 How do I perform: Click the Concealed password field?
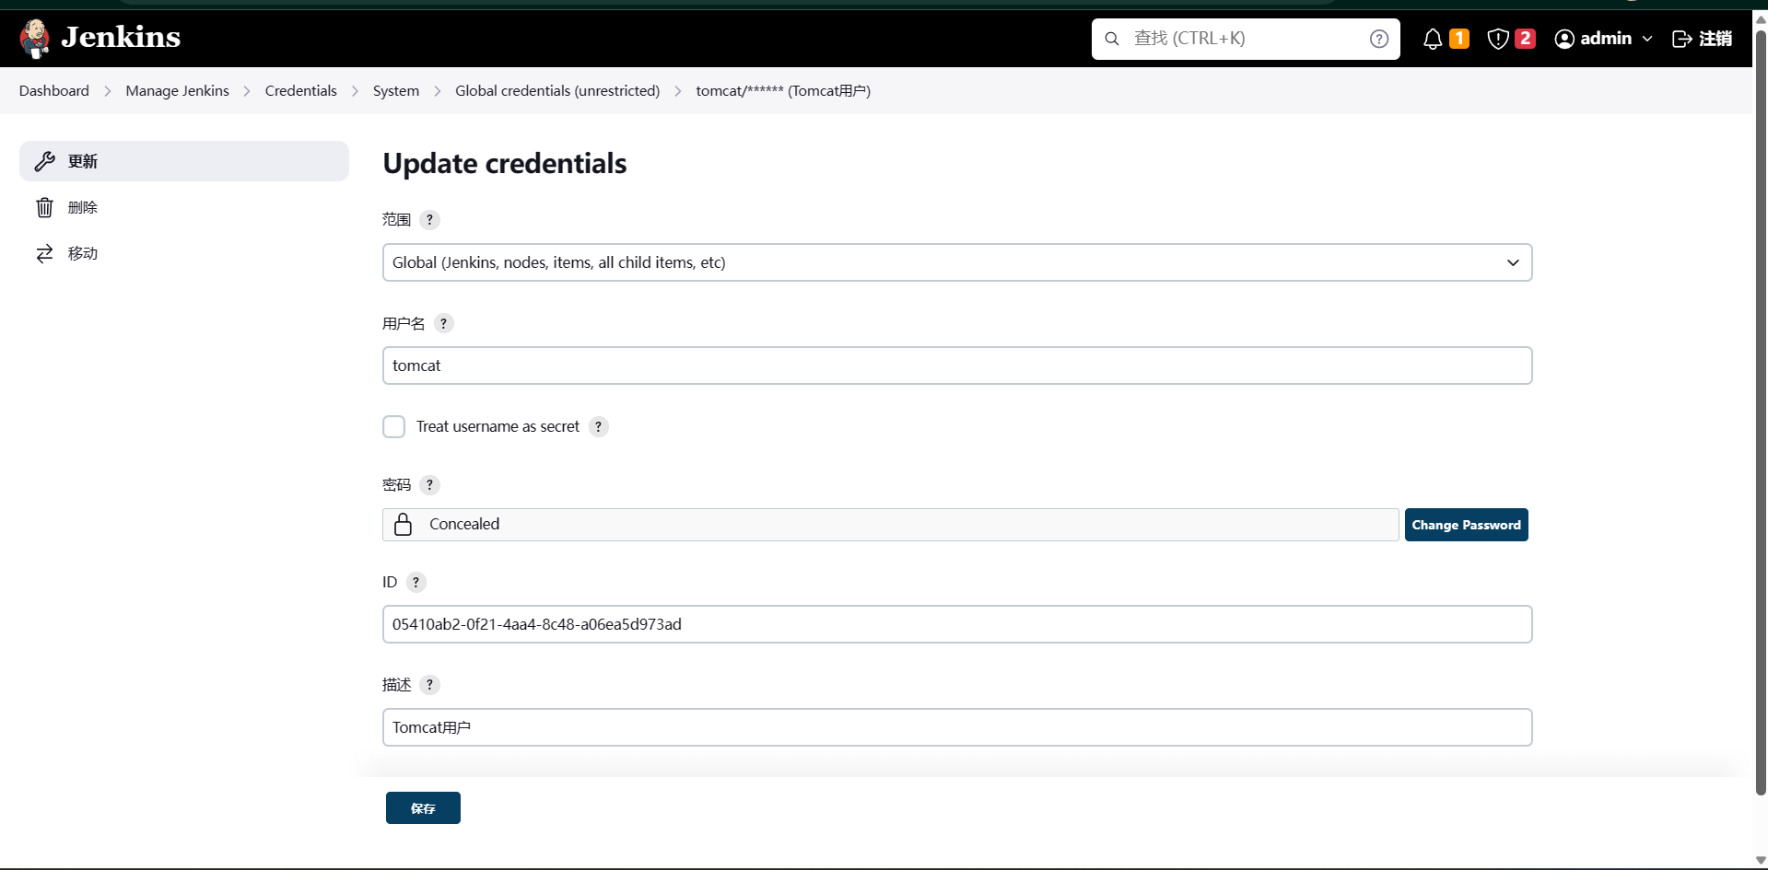pos(890,525)
